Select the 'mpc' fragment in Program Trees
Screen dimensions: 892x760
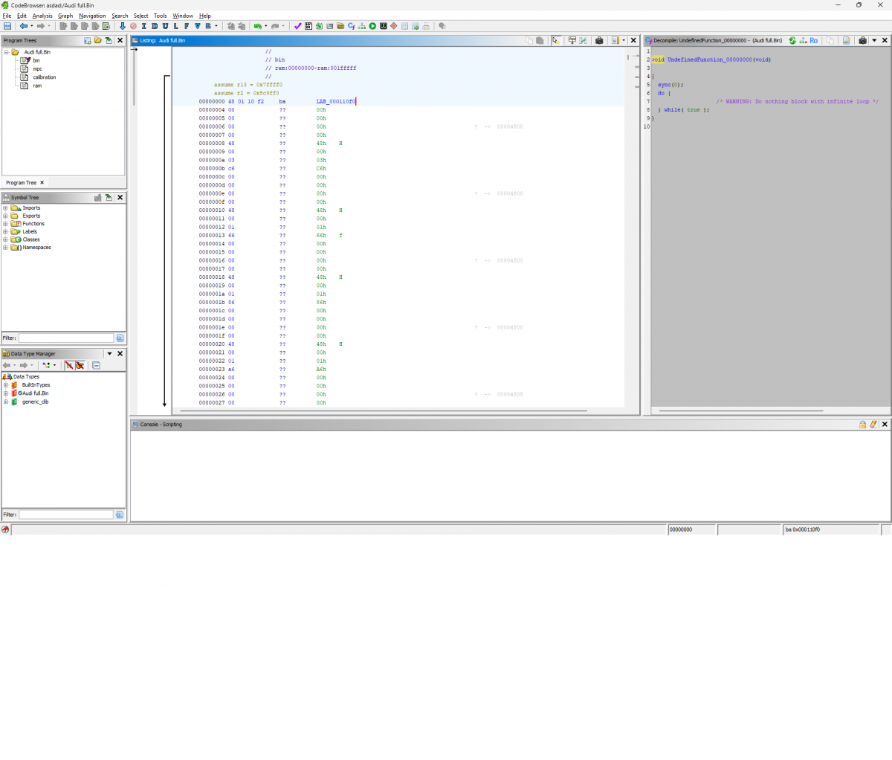pyautogui.click(x=37, y=69)
